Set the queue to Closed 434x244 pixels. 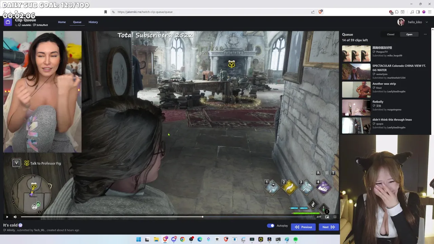[391, 34]
